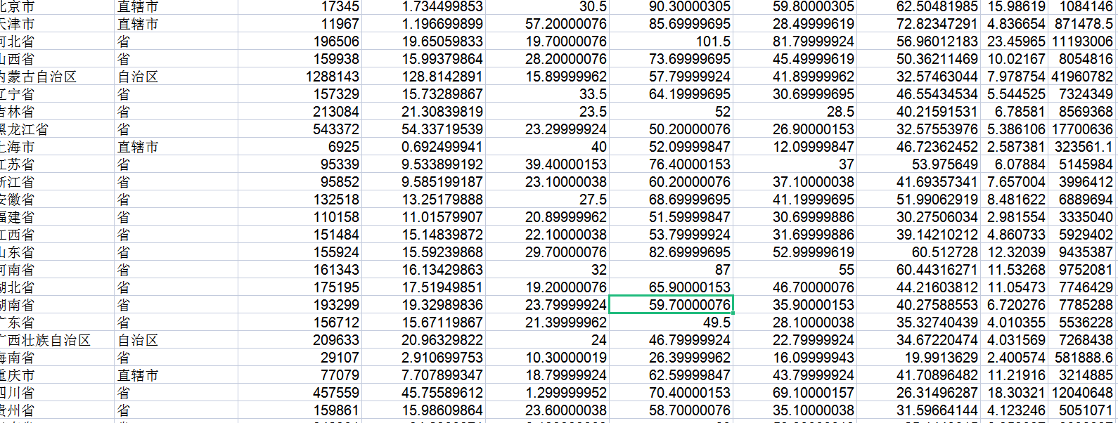Select 直辖市 in the 重庆市 row
1118x423 pixels.
[x=176, y=375]
